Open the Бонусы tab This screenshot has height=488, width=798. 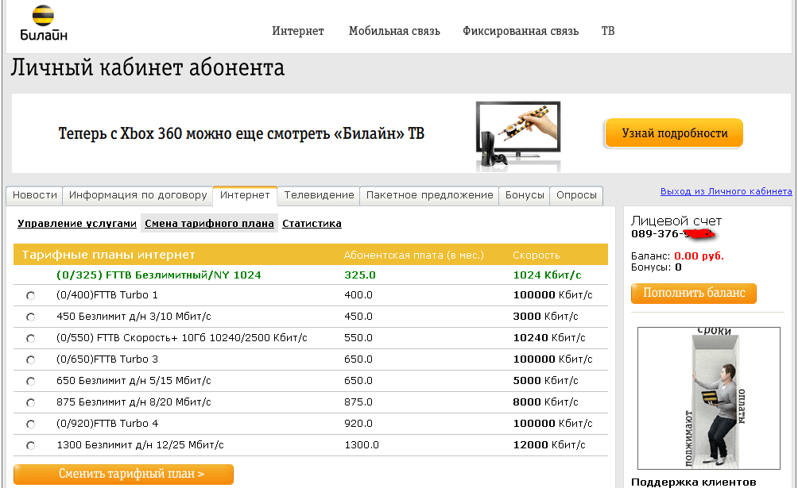point(525,195)
